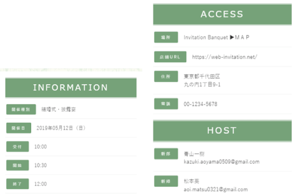Click the 終了 label badge
The width and height of the screenshot is (297, 196).
(18, 184)
